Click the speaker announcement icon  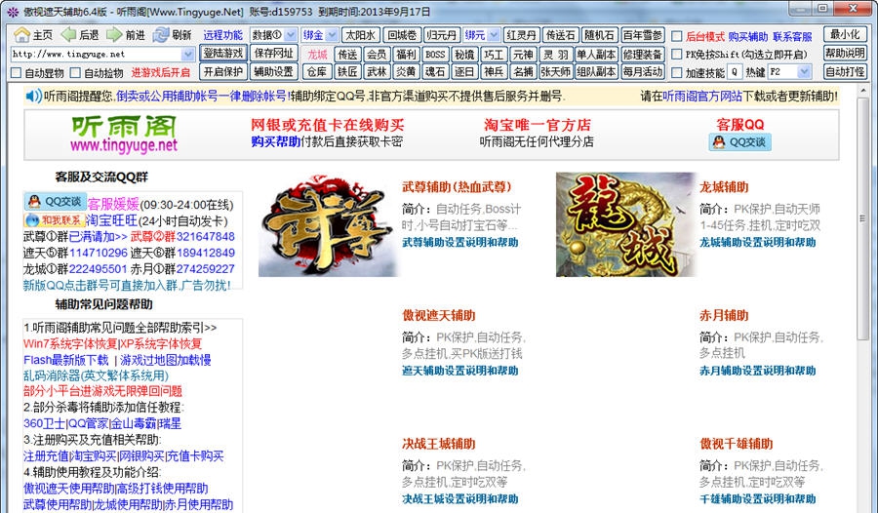pos(33,97)
